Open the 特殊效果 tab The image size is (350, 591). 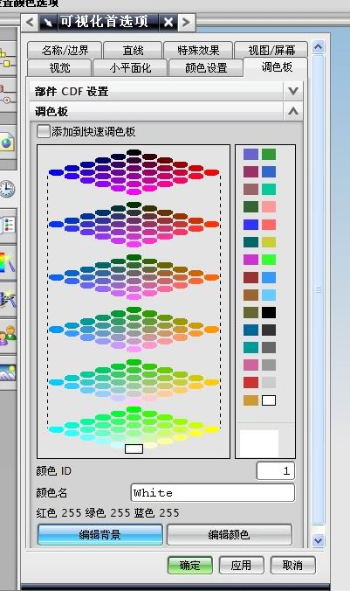pos(198,50)
